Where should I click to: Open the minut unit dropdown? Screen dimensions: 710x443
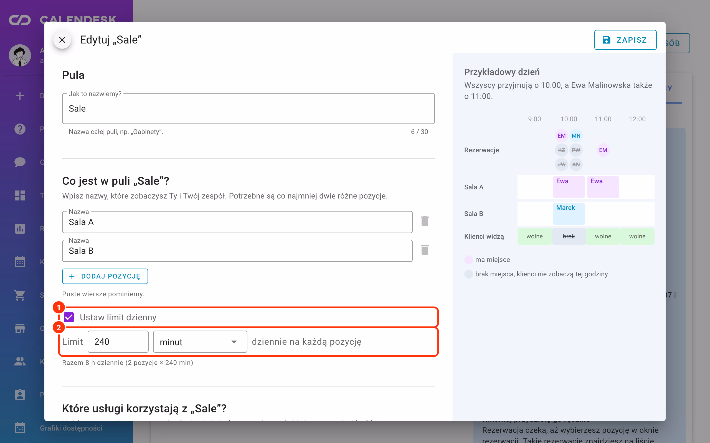(x=200, y=342)
